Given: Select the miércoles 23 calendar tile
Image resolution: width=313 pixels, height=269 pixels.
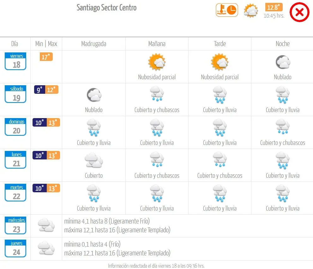Looking at the screenshot, I should pos(15,225).
